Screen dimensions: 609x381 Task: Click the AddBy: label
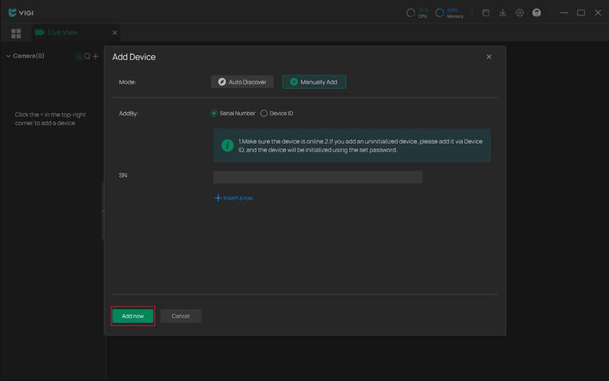[x=128, y=114]
